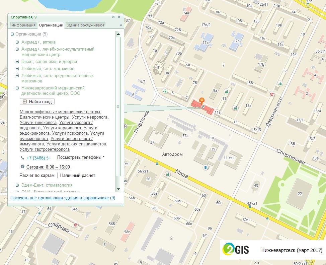Open the Здание обслуживают tab

pyautogui.click(x=85, y=25)
